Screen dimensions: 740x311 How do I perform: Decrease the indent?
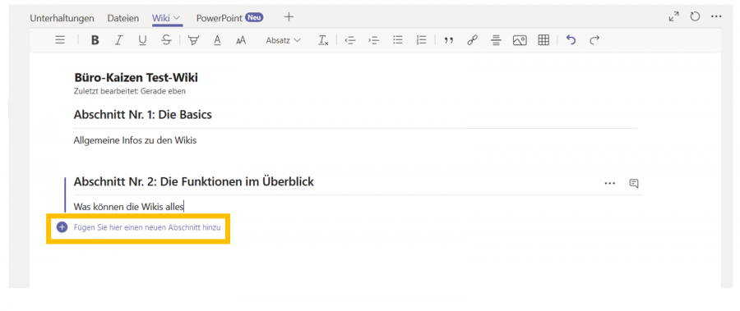[x=349, y=40]
